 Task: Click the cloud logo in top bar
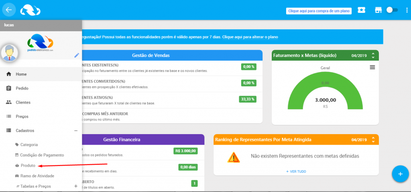[31, 10]
